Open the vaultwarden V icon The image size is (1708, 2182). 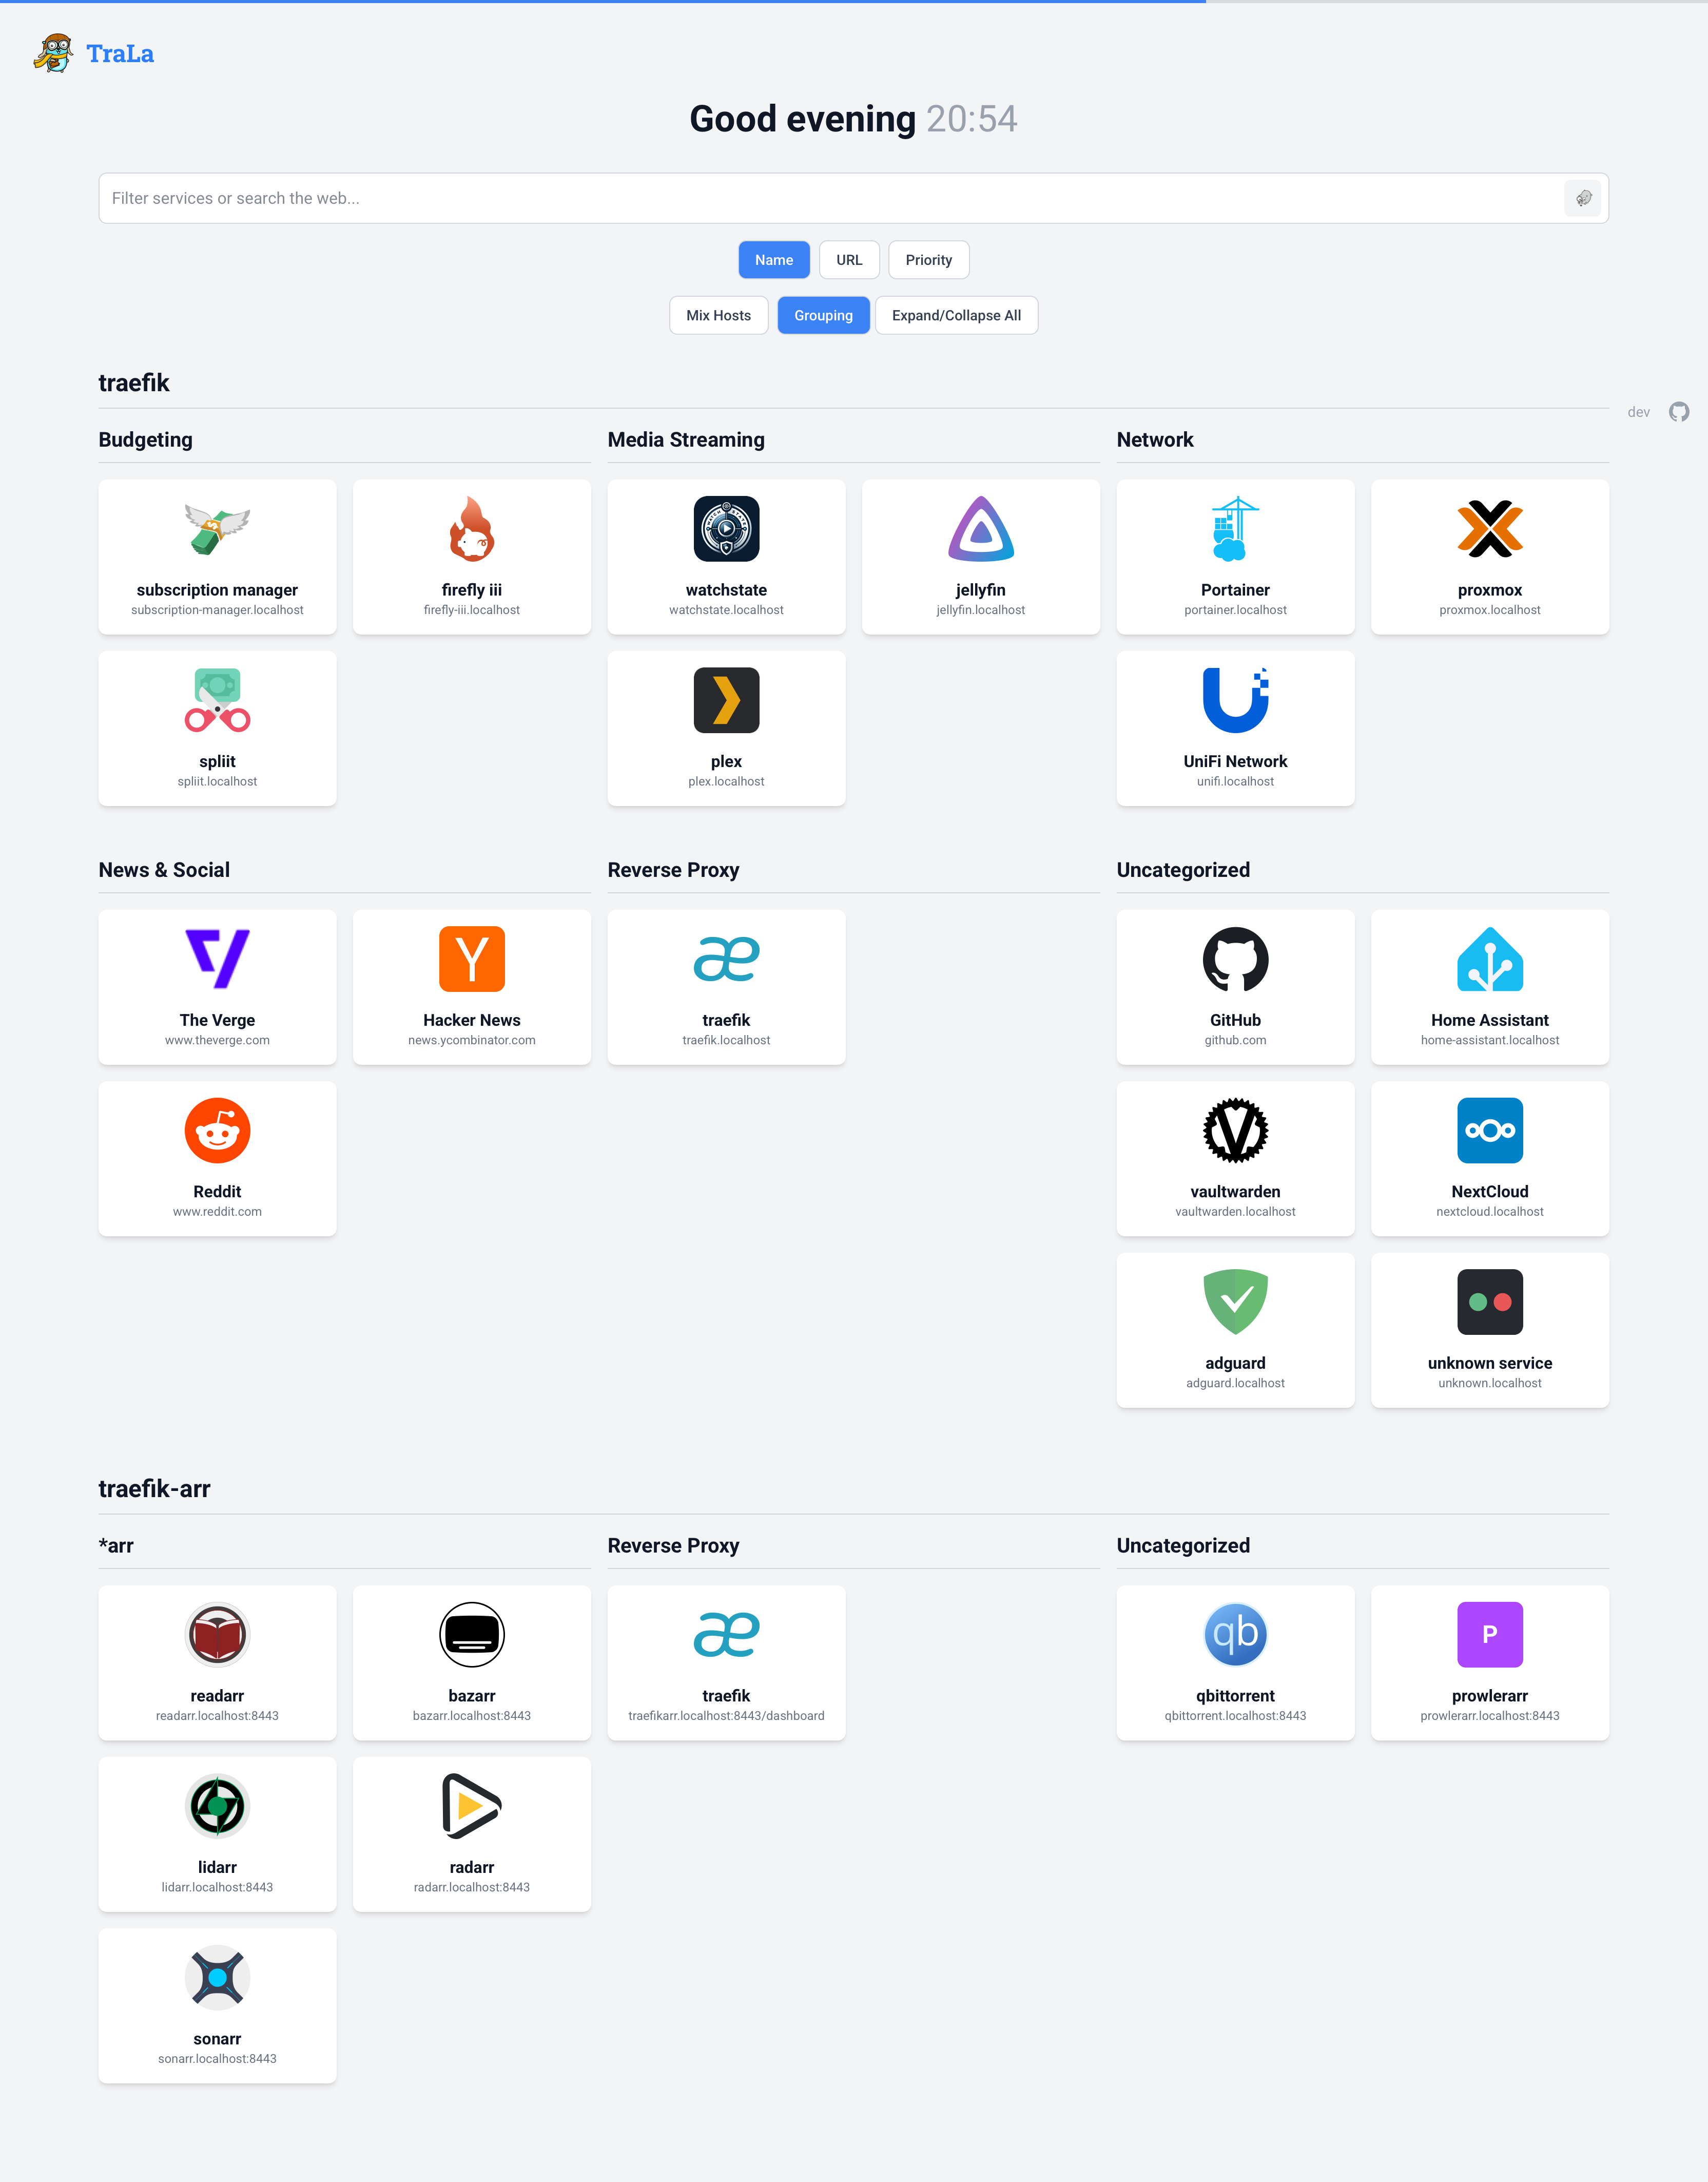(x=1235, y=1131)
